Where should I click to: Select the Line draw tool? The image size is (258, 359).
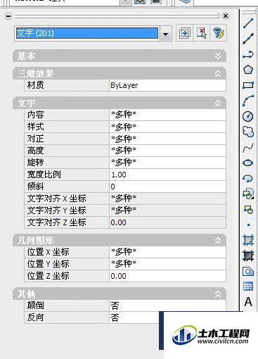[x=248, y=23]
